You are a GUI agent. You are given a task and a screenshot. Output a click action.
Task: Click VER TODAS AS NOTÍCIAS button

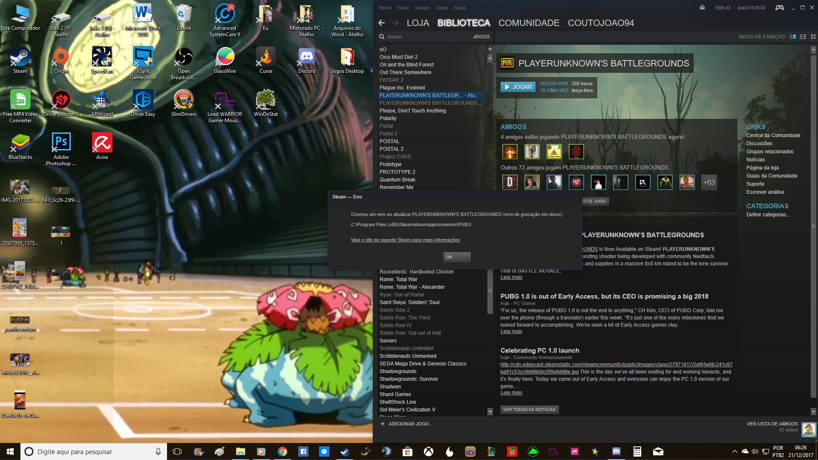coord(529,409)
